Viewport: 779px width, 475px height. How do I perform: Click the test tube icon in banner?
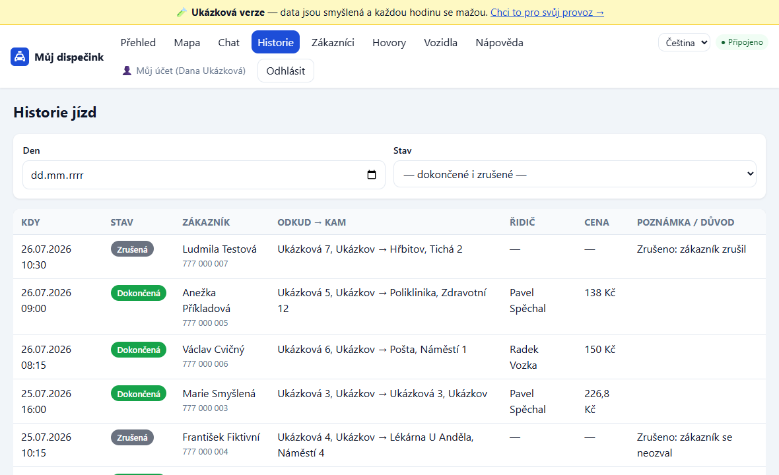(182, 13)
